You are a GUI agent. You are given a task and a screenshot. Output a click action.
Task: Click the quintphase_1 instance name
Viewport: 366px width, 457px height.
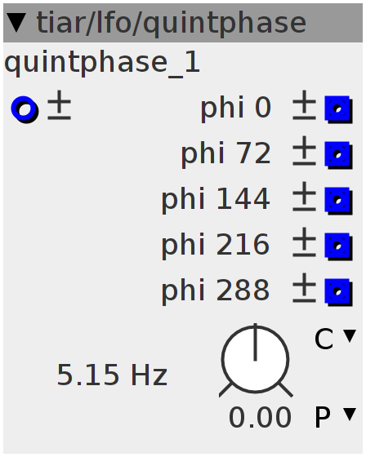click(x=102, y=63)
